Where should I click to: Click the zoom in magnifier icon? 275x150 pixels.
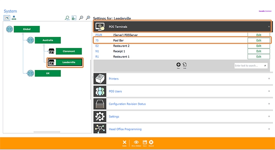point(88,18)
